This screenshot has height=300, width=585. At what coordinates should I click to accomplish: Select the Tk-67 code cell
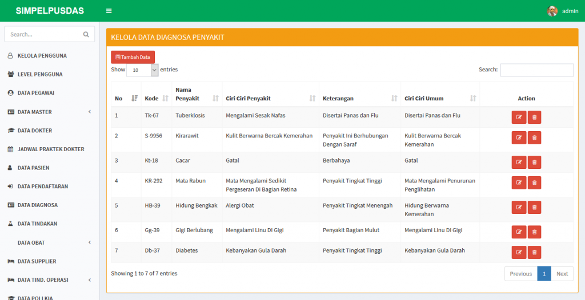tap(157, 117)
